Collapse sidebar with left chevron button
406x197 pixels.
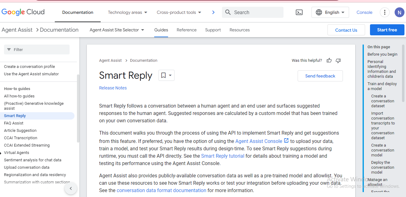(71, 188)
